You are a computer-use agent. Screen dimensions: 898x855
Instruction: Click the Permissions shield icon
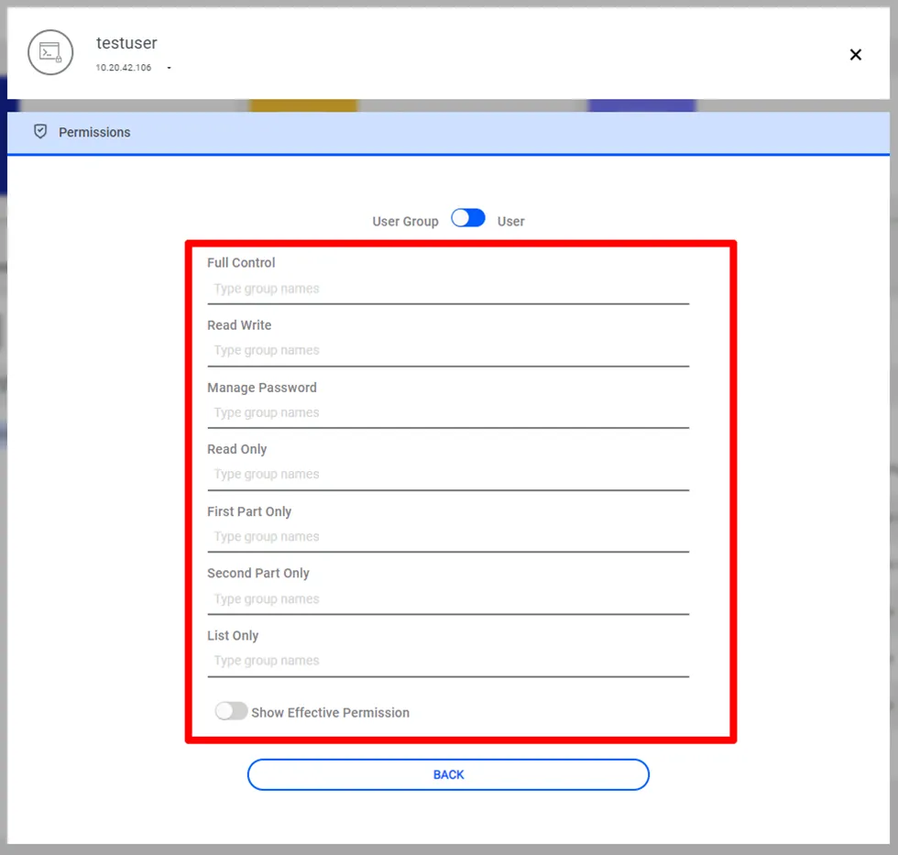point(40,132)
